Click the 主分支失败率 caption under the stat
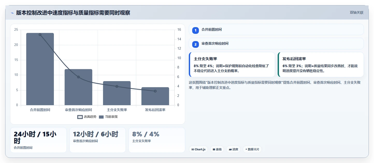374x163 pixels. tap(141, 141)
